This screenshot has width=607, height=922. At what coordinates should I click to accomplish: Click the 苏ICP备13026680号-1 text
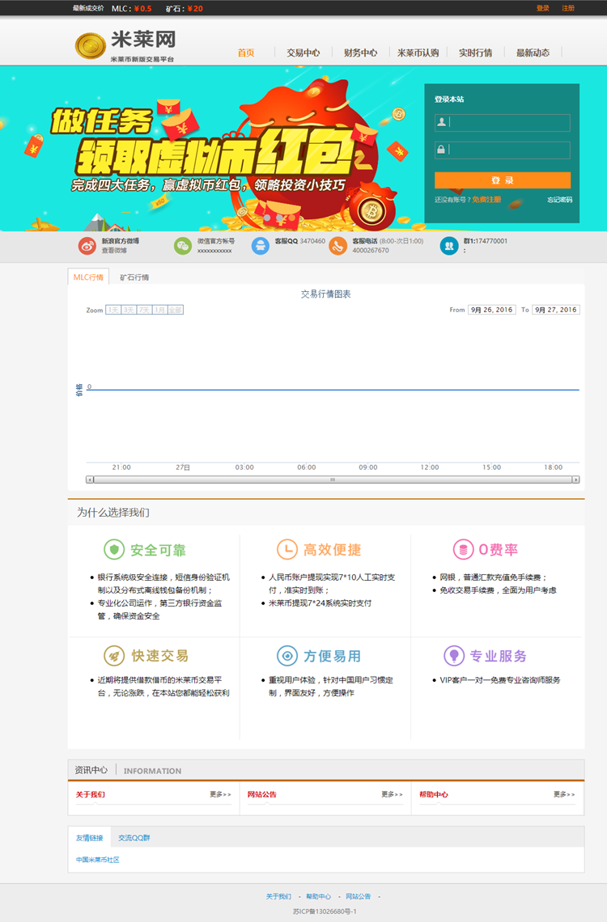click(325, 911)
